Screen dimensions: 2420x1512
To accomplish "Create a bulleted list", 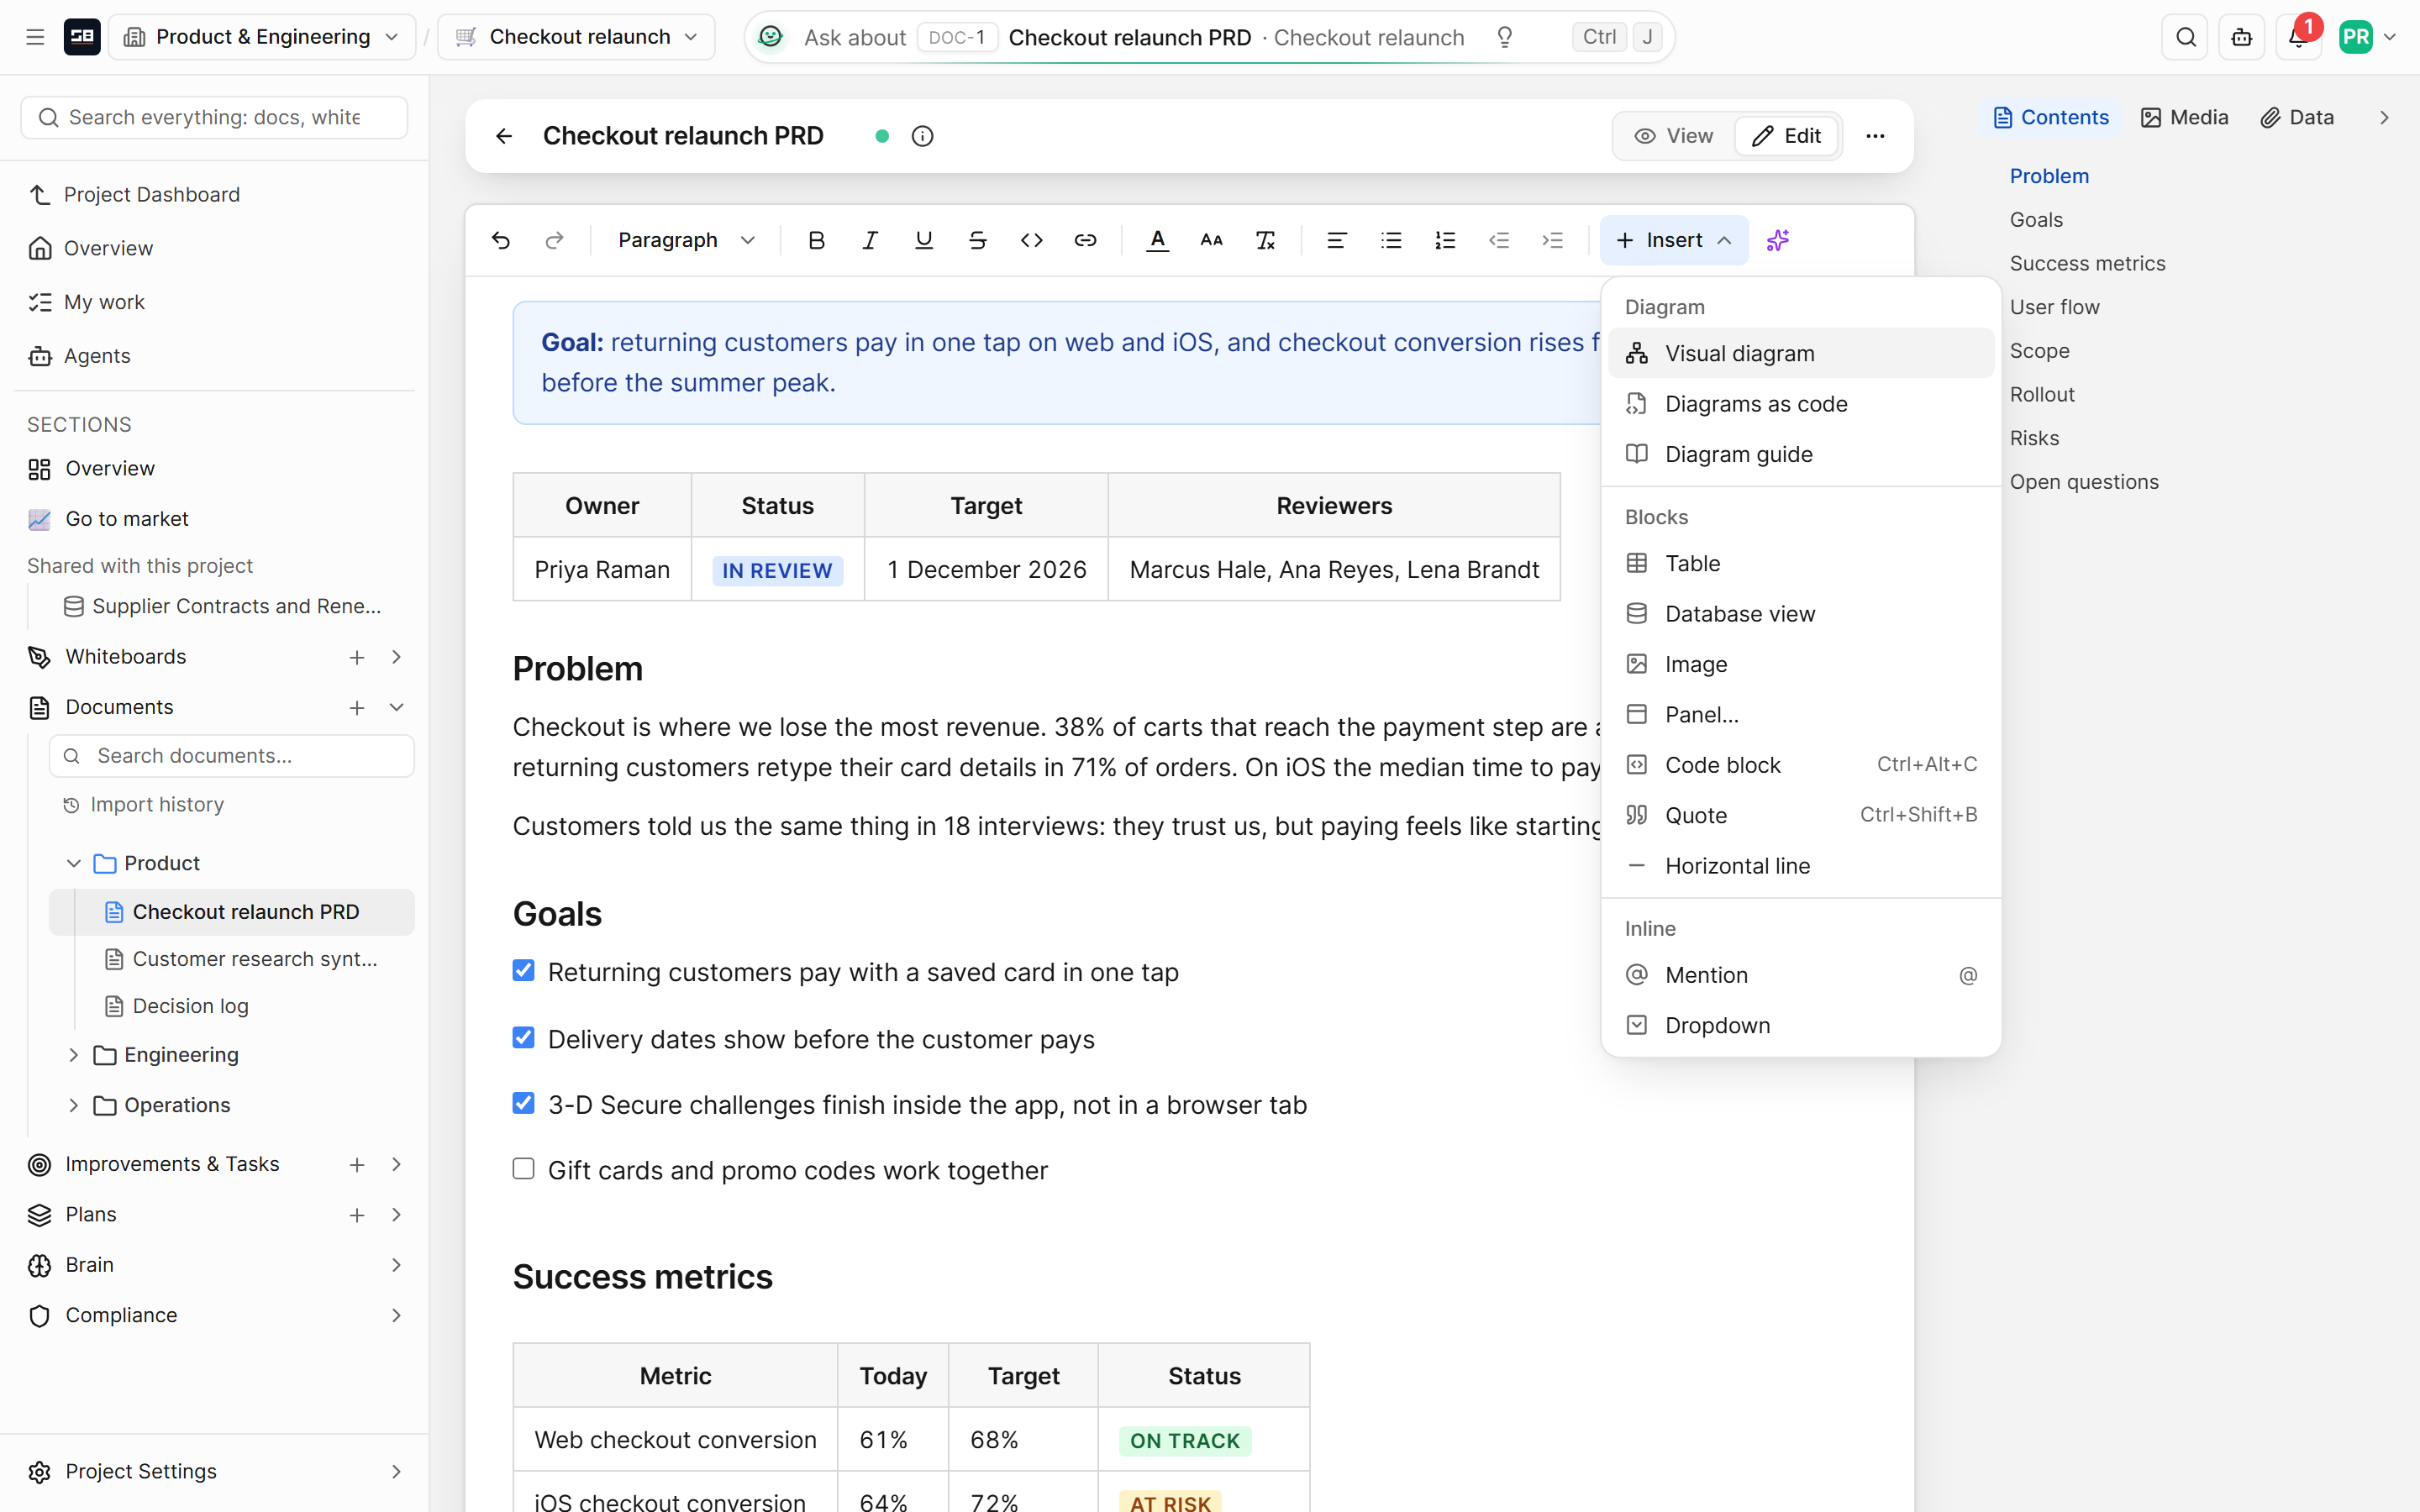I will 1391,240.
